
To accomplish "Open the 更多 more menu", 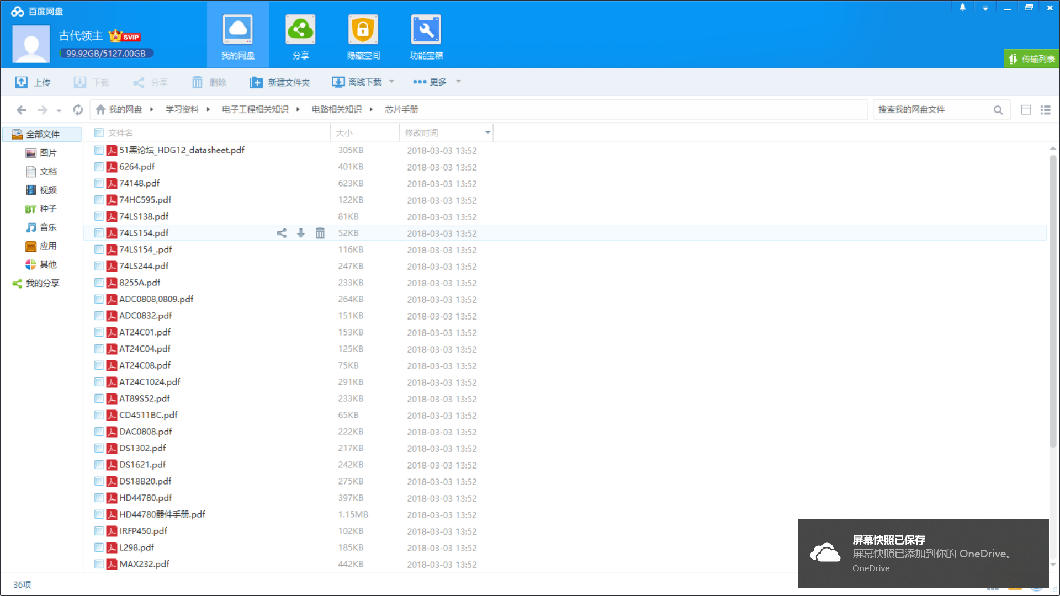I will (x=430, y=82).
